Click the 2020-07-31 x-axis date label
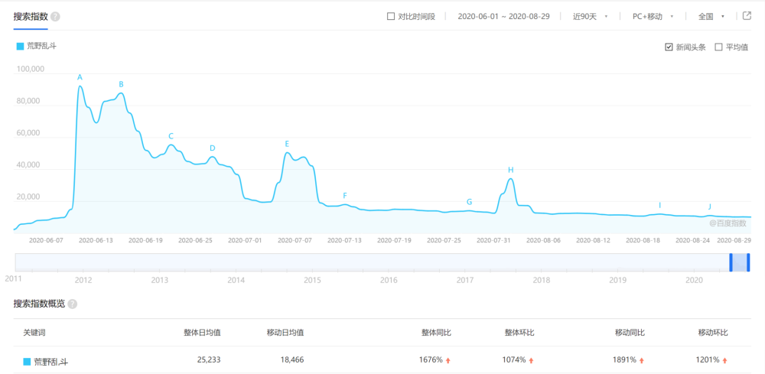Image resolution: width=765 pixels, height=374 pixels. tap(493, 240)
